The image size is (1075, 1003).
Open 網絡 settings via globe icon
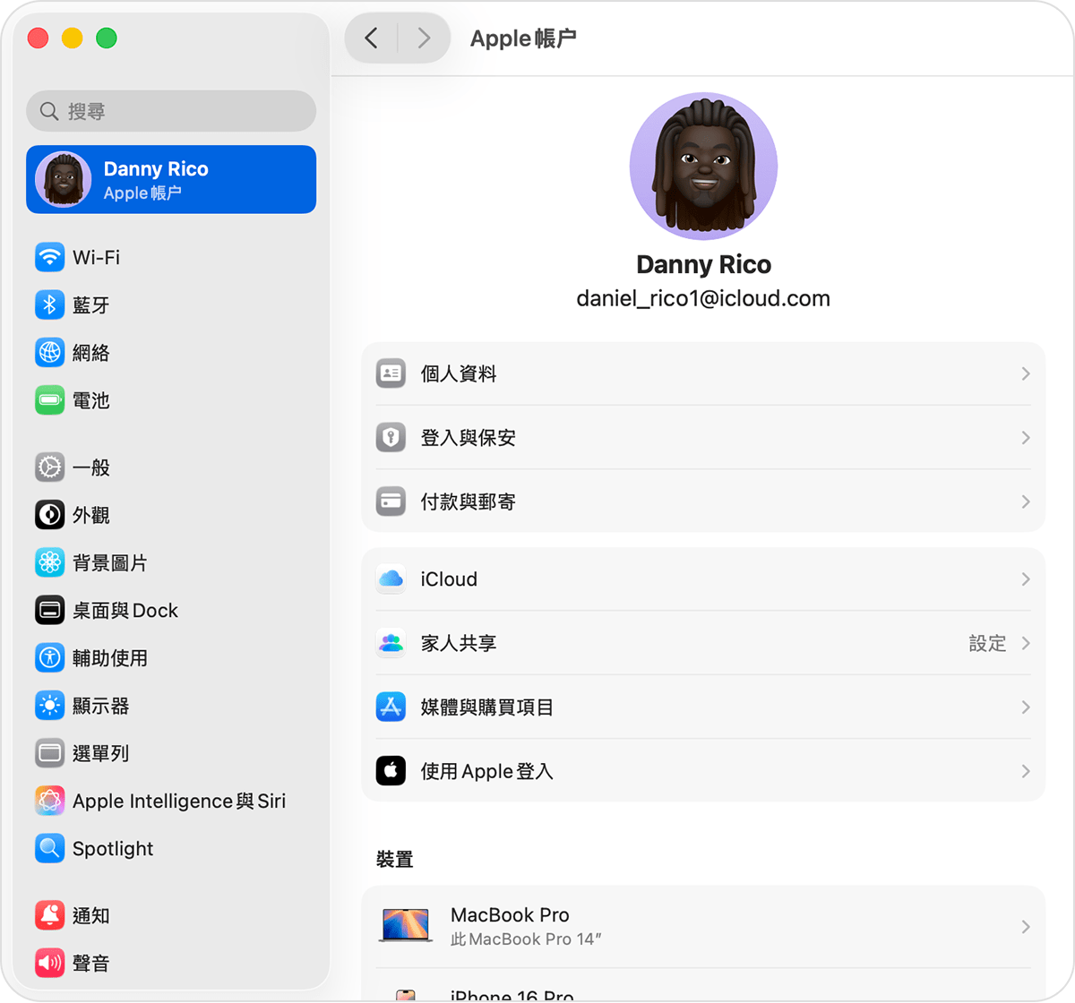(49, 352)
